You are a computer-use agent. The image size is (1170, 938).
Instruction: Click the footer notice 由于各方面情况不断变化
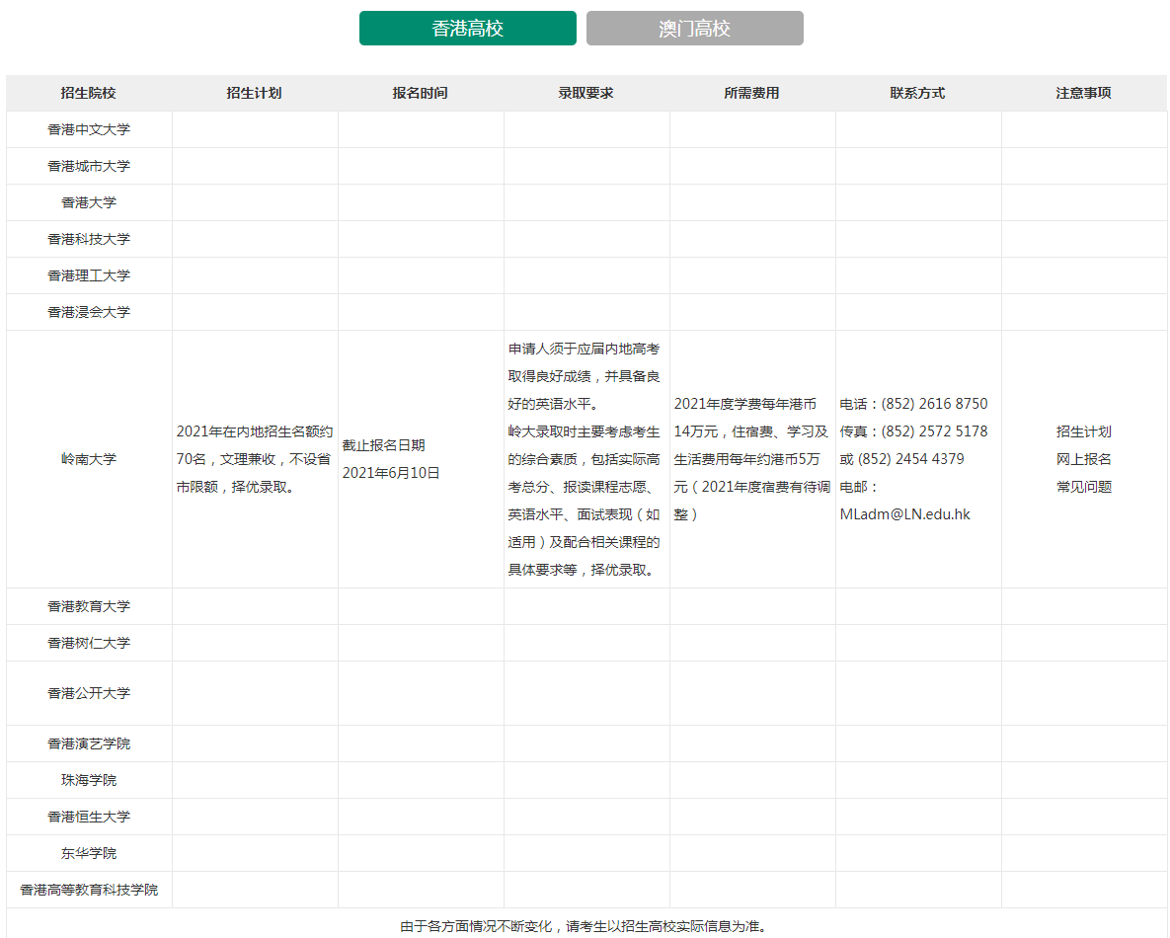475,927
